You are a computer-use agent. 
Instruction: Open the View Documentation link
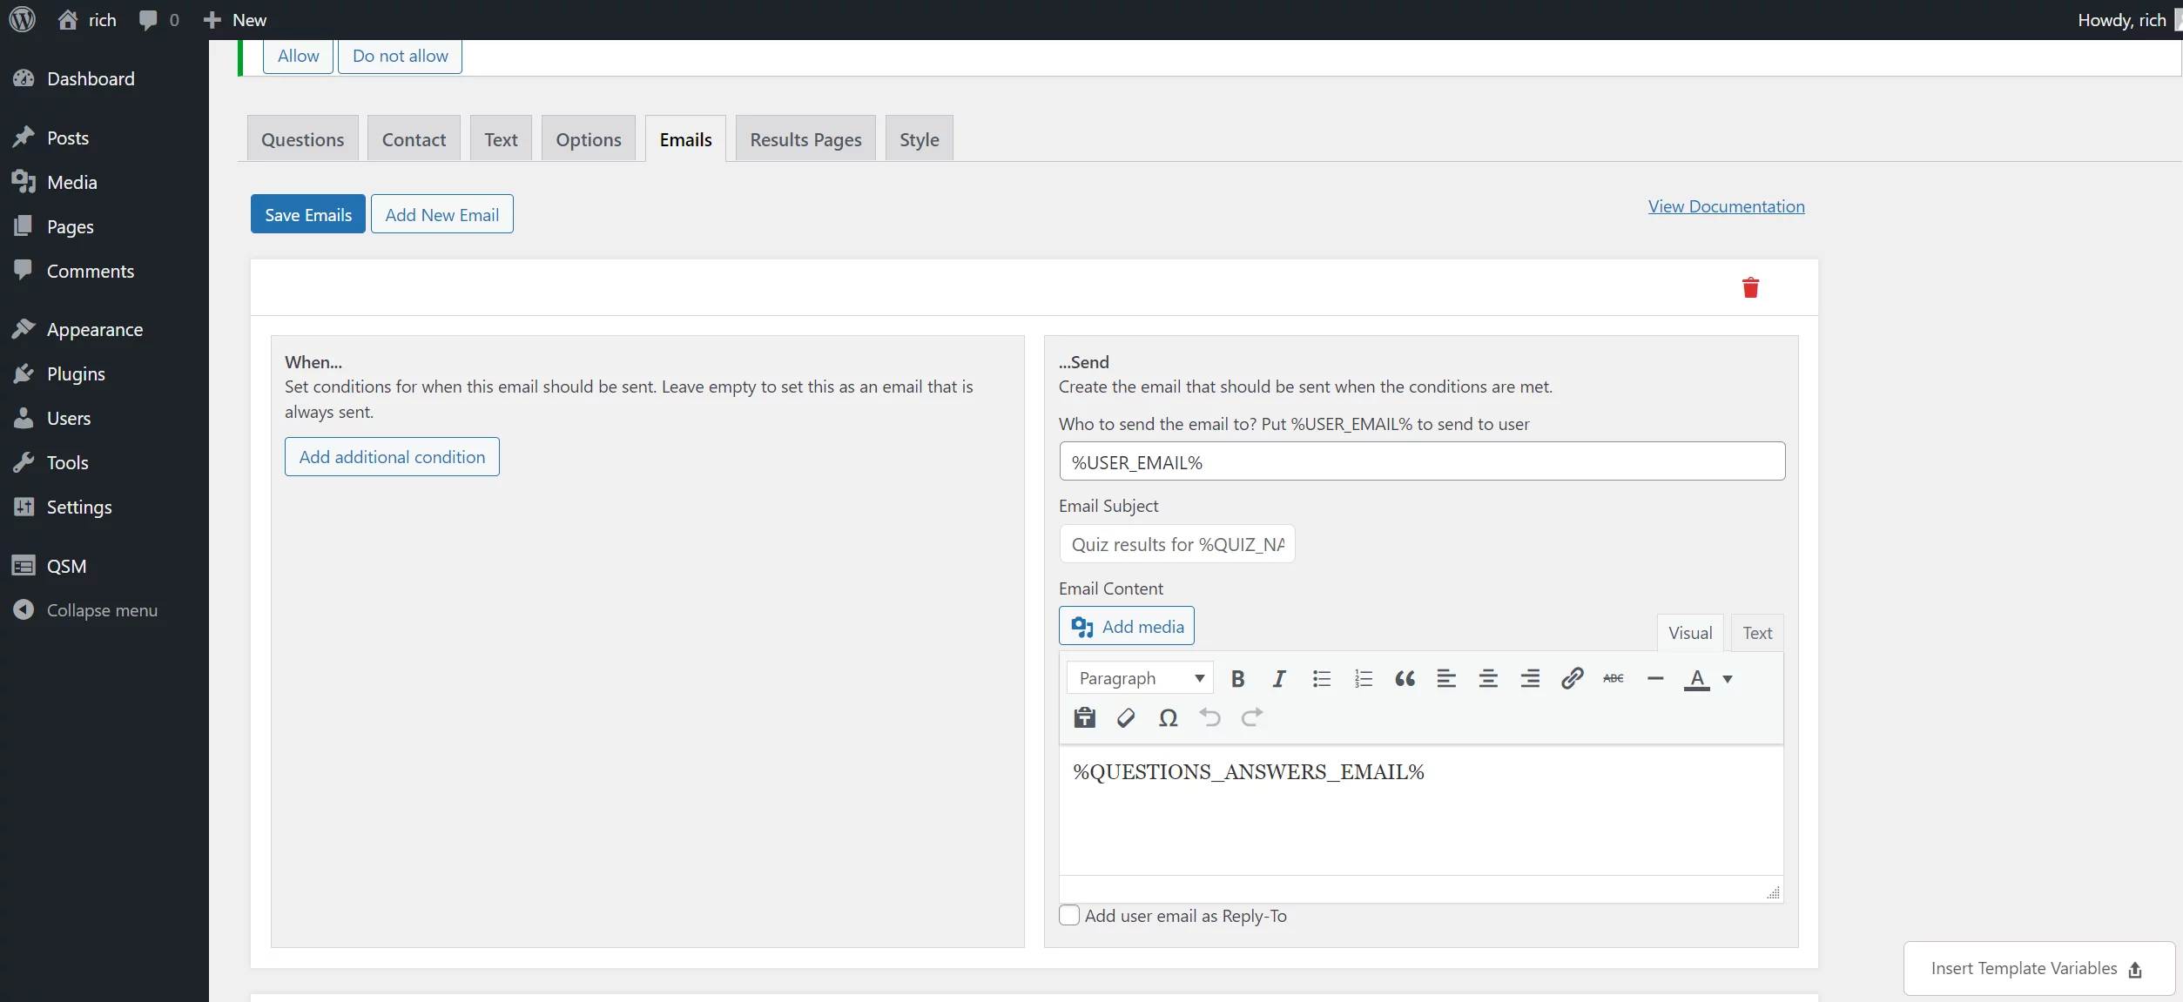click(x=1726, y=206)
